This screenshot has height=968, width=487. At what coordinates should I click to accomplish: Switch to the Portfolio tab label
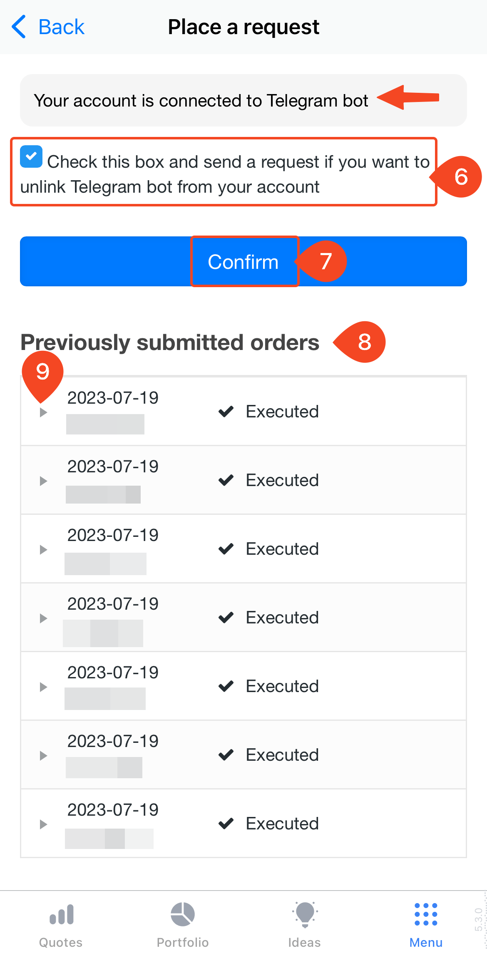tap(183, 943)
